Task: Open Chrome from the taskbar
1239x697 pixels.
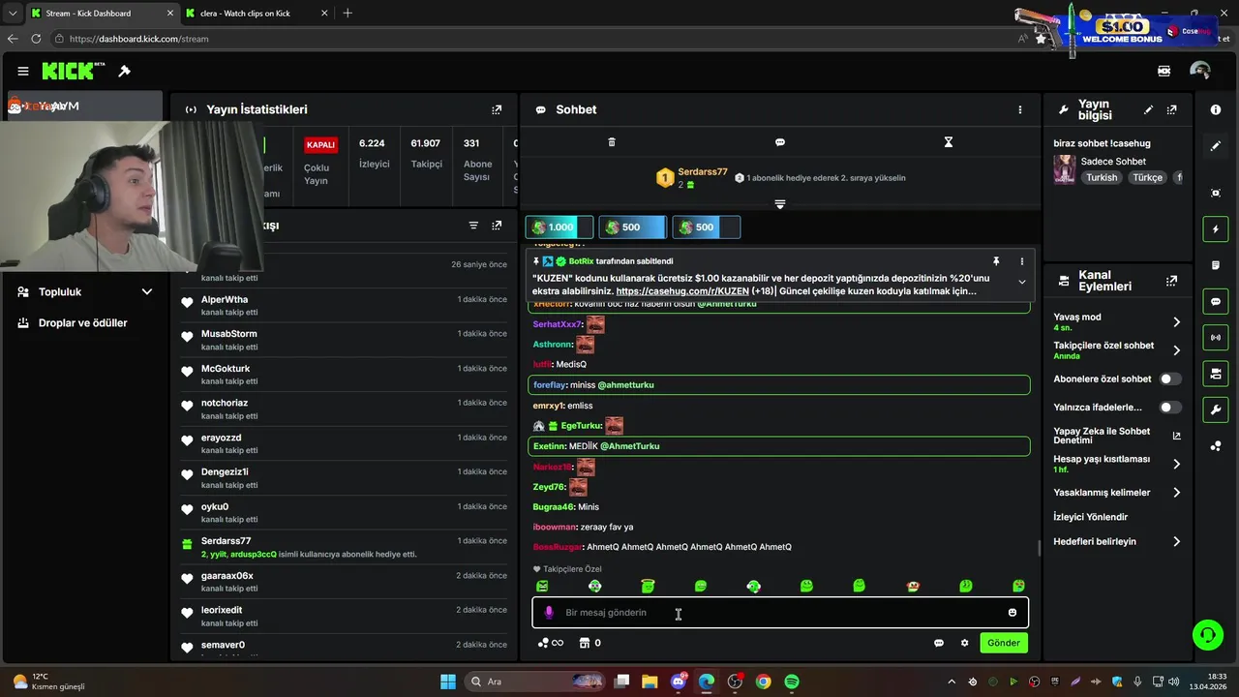Action: pyautogui.click(x=764, y=682)
